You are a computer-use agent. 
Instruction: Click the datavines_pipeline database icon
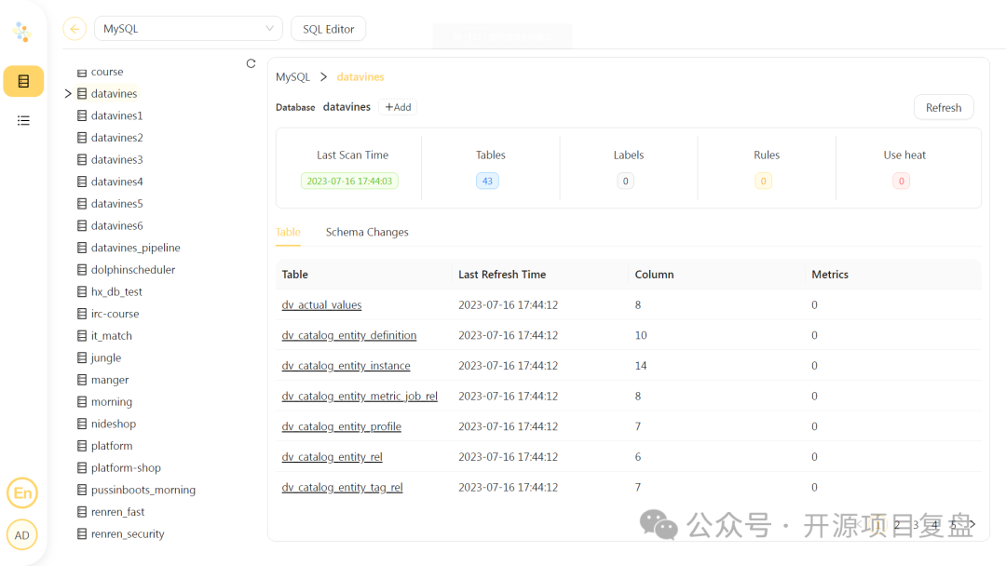(82, 248)
